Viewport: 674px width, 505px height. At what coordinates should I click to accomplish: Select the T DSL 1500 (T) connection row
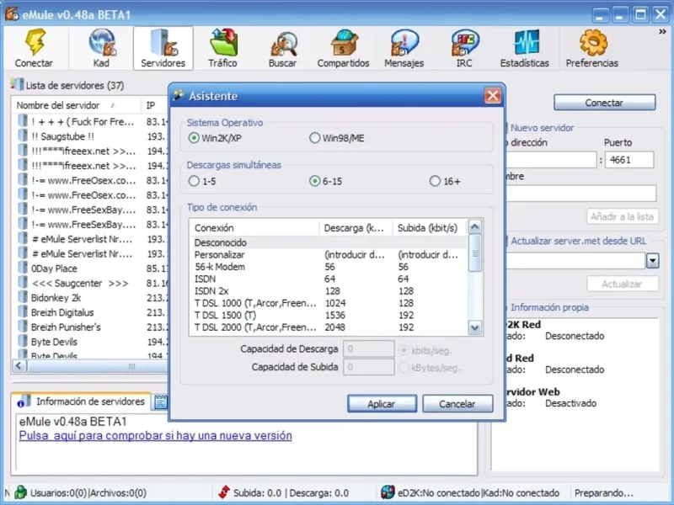tap(329, 315)
